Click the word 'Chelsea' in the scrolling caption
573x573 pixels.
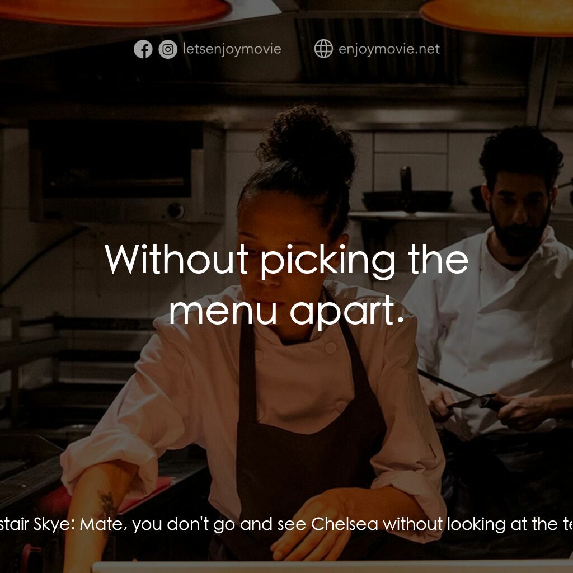coord(345,524)
